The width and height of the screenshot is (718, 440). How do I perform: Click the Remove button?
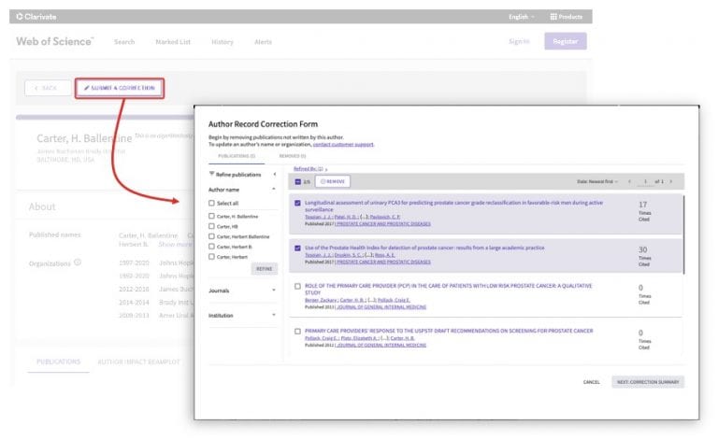tap(333, 181)
